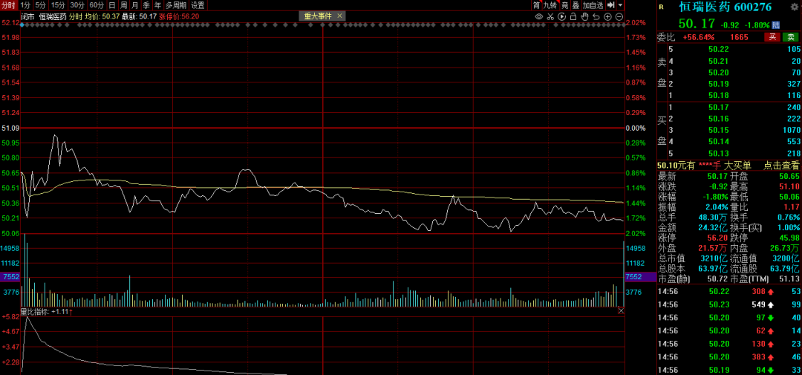802x375 pixels.
Task: Switch to the 15分 period tab
Action: coord(59,5)
